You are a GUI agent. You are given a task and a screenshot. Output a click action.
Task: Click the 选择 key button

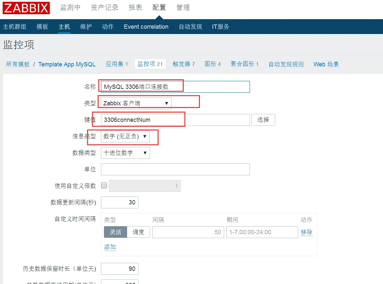[x=263, y=120]
